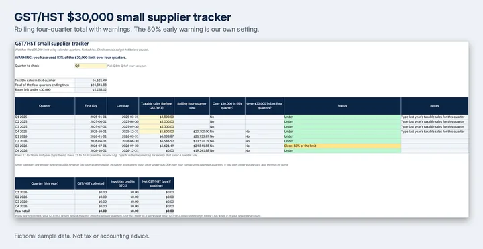This screenshot has height=249, width=483.
Task: Select the Q2 2025 taxable sales cell $5,000.00
Action: pyautogui.click(x=156, y=121)
